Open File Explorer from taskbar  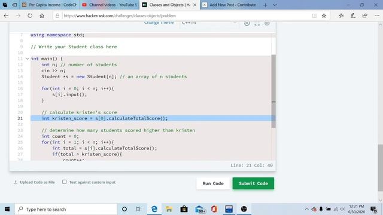(x=169, y=209)
